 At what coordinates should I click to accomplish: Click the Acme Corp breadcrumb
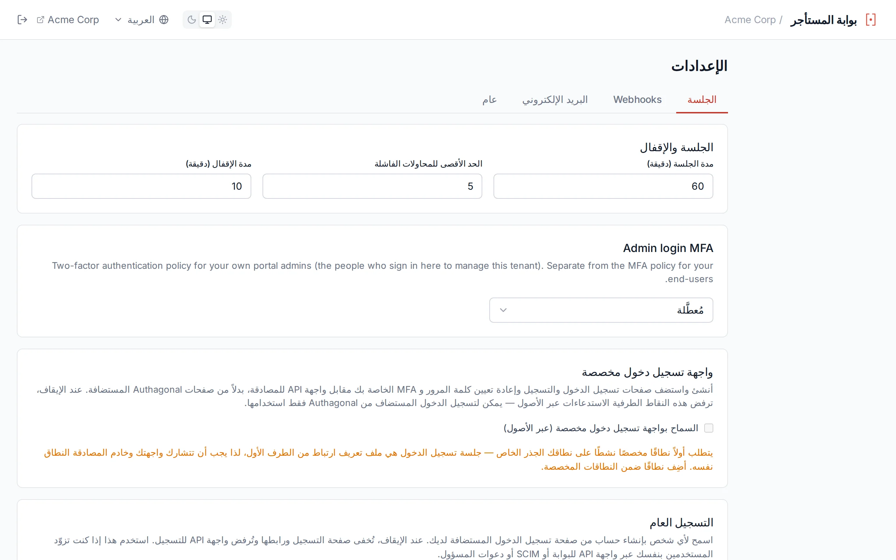(750, 20)
